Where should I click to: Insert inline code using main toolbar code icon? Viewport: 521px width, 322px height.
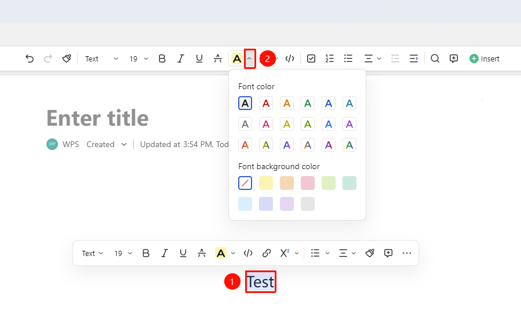pyautogui.click(x=290, y=58)
